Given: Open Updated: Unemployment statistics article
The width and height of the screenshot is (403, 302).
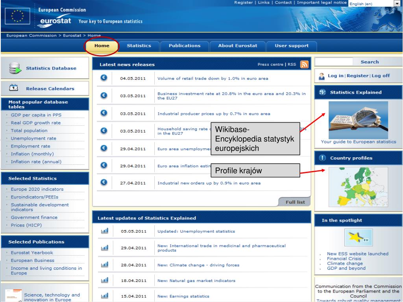Looking at the screenshot, I should (196, 231).
